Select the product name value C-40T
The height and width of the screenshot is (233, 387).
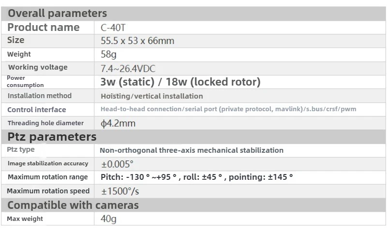click(x=113, y=28)
